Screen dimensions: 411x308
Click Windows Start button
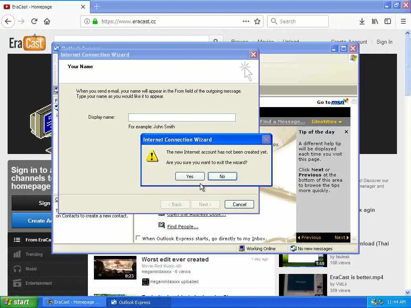click(x=19, y=302)
